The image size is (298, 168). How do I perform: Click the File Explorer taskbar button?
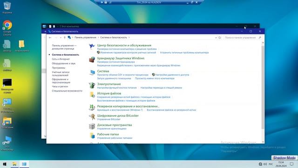pyautogui.click(x=14, y=164)
